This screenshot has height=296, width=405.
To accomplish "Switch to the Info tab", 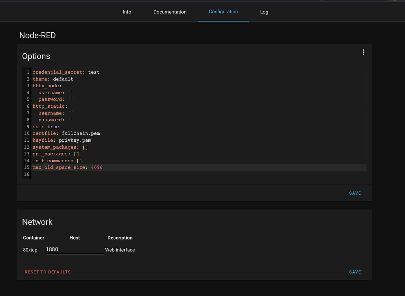I will pyautogui.click(x=127, y=12).
